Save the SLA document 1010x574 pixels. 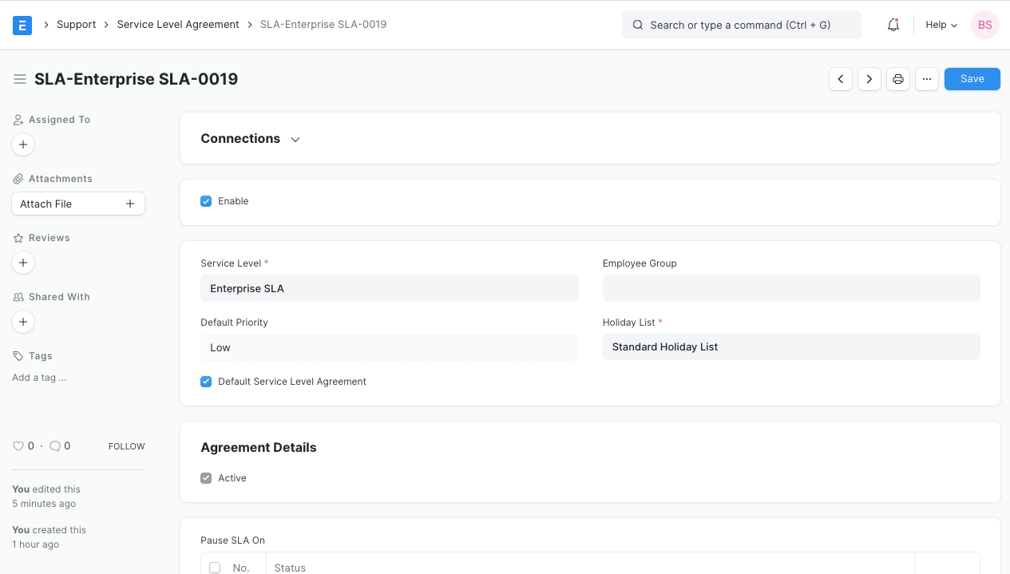pyautogui.click(x=972, y=79)
